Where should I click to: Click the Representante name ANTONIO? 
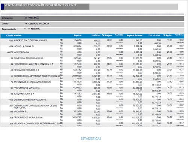35,29
